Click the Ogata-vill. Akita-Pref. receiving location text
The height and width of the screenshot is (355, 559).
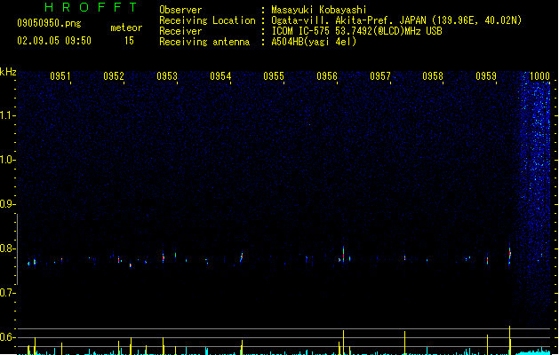click(x=396, y=20)
